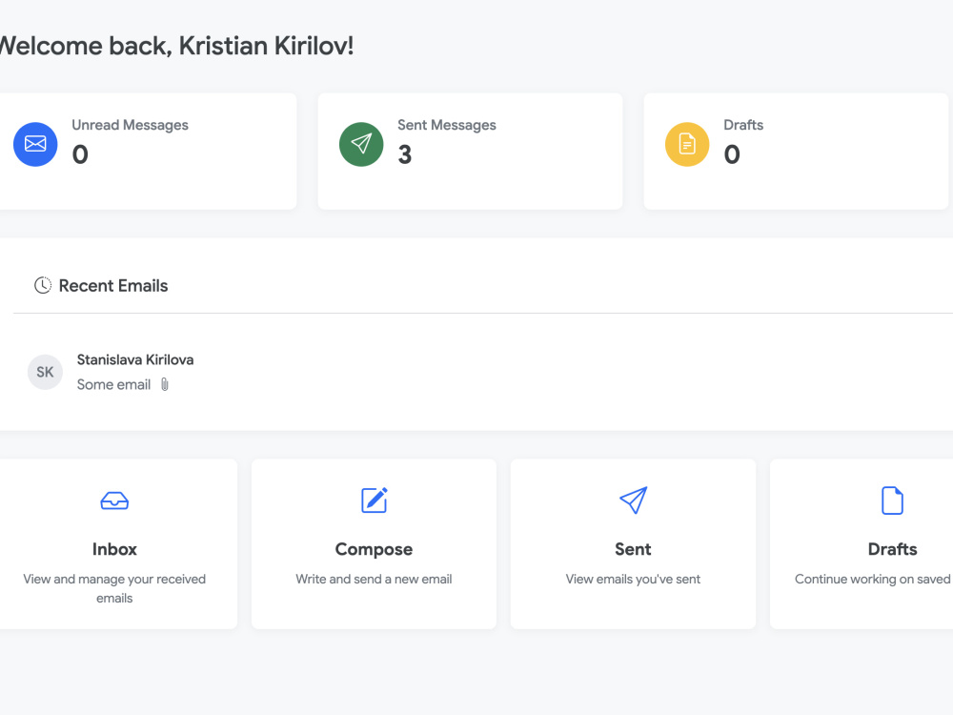Select the Drafts stat card showing 0

tap(796, 151)
